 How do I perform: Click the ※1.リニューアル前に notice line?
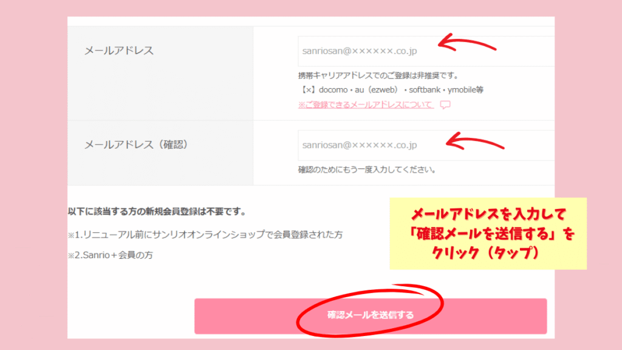coord(205,235)
